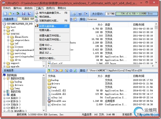Click the disc path field /sources
The width and height of the screenshot is (161, 119).
click(x=122, y=19)
